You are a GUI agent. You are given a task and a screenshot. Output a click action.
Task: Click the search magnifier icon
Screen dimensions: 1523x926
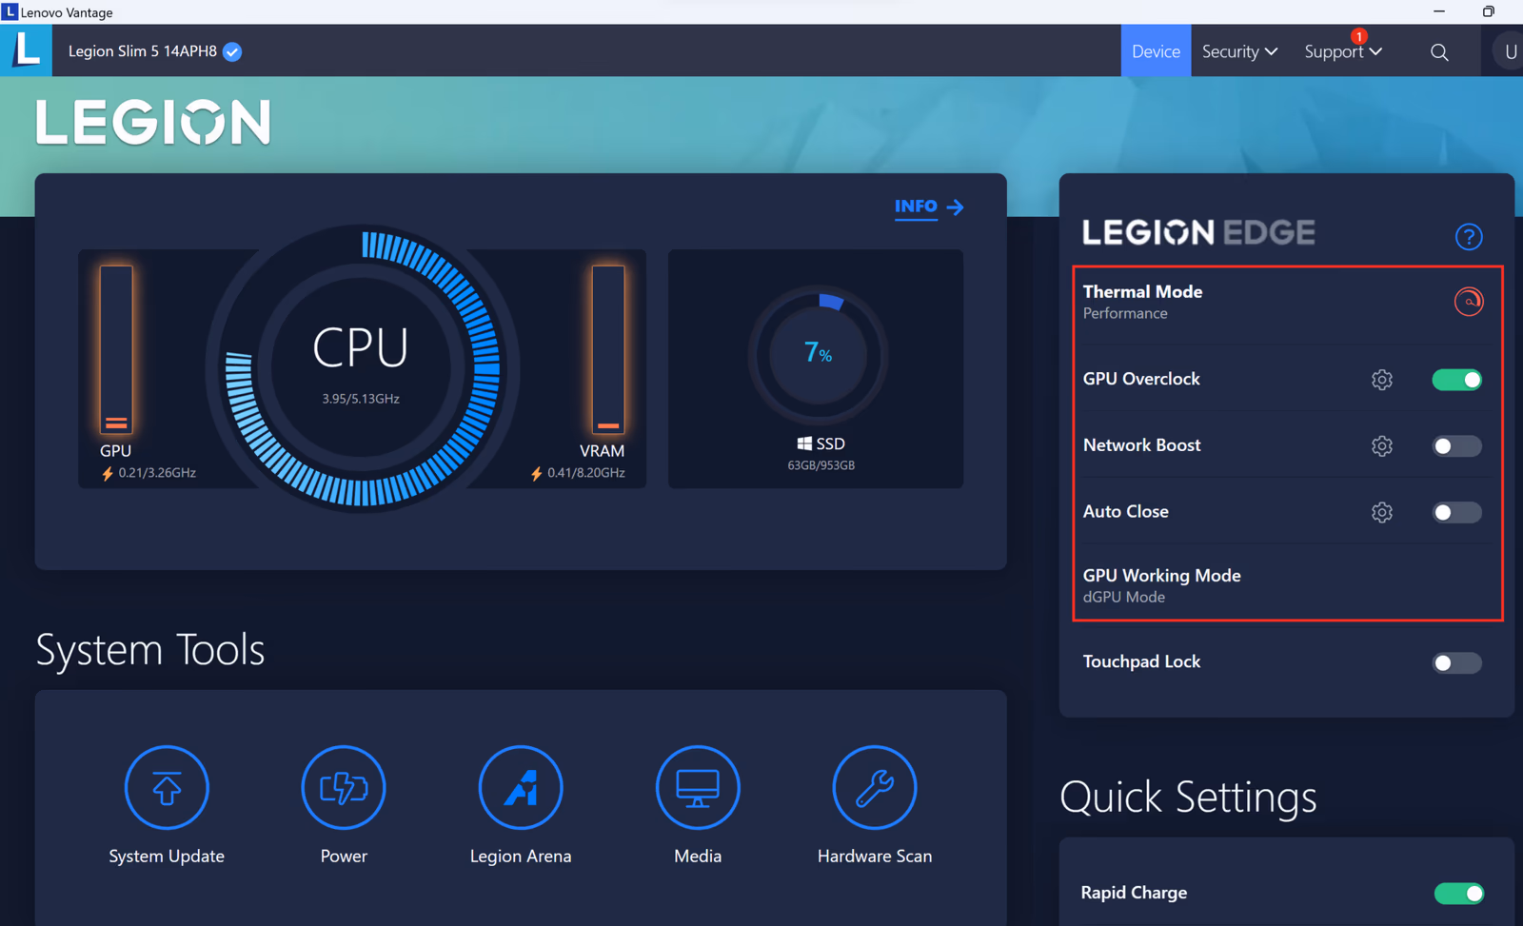point(1439,52)
